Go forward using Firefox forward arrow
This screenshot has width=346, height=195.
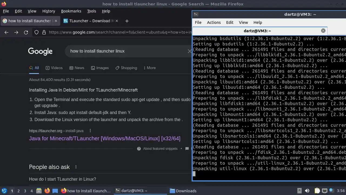point(16,32)
